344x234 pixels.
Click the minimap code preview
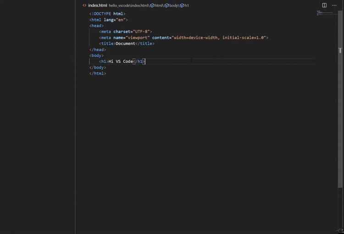coord(324,13)
